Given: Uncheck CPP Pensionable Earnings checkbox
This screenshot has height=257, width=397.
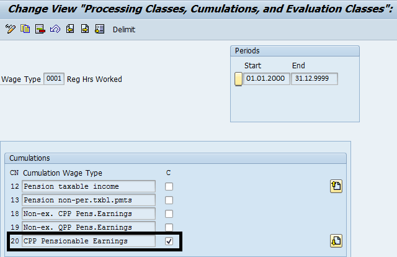Looking at the screenshot, I should [x=169, y=241].
